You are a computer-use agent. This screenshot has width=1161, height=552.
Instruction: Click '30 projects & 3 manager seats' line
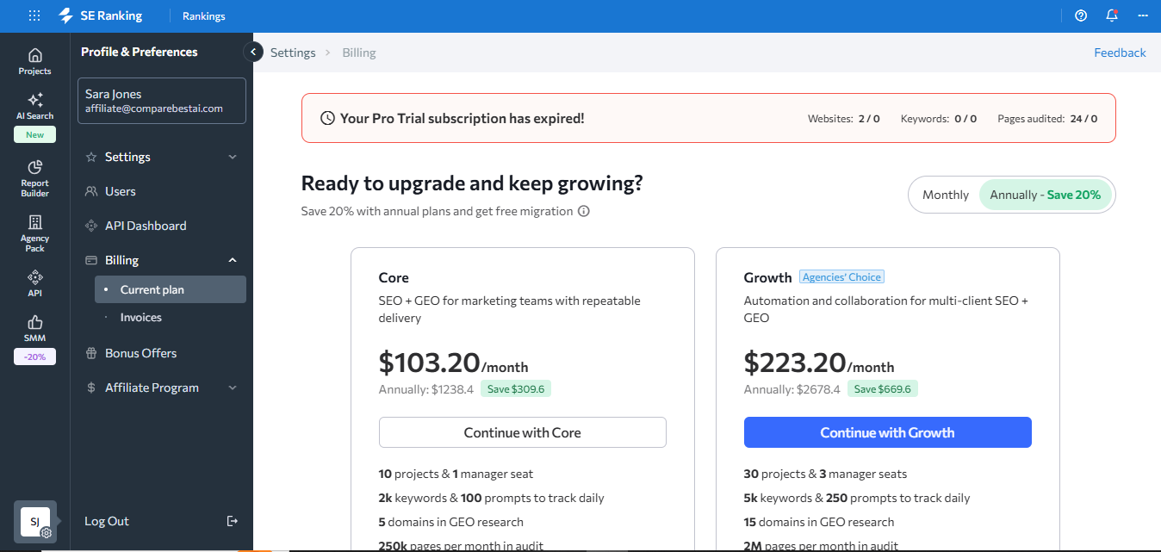825,474
